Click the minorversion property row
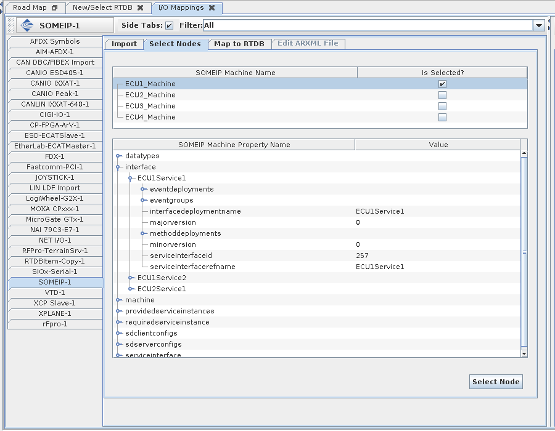Image resolution: width=555 pixels, height=431 pixels. tap(317, 244)
